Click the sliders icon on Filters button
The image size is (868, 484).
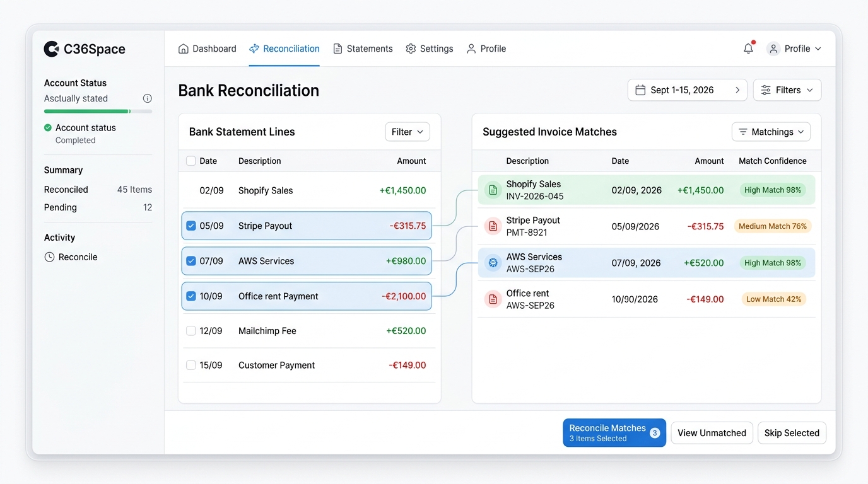(766, 90)
